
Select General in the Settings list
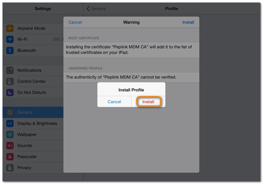coord(25,113)
